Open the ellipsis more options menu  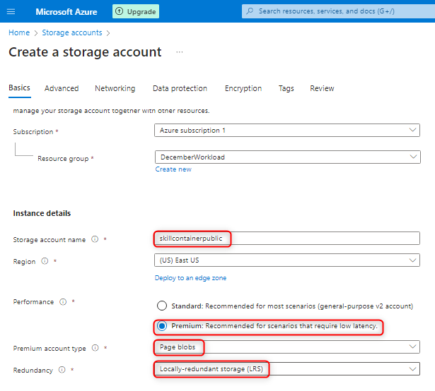click(x=180, y=52)
